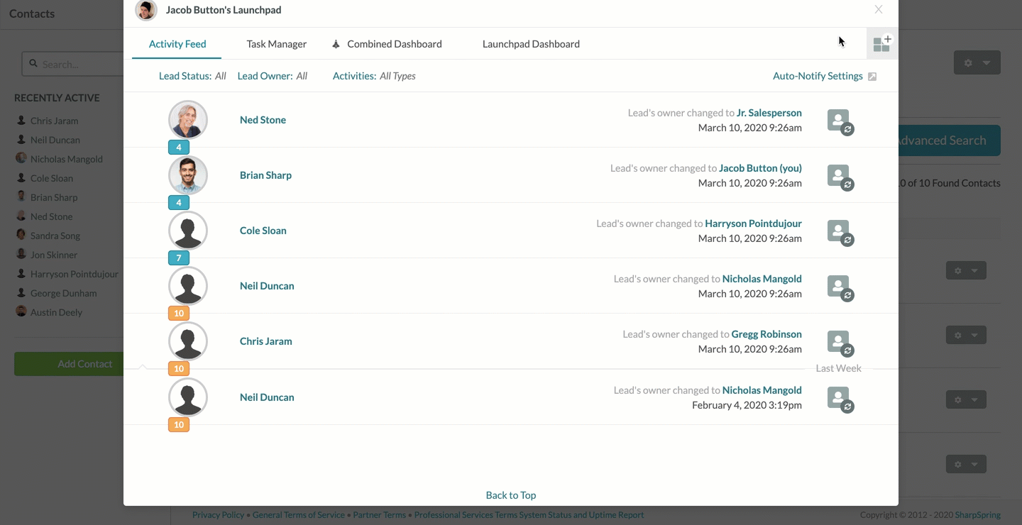Open the Chris Jaram lead link
1022x525 pixels.
266,341
